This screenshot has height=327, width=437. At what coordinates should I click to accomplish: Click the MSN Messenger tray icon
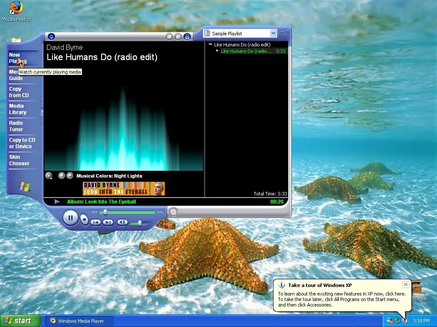390,321
